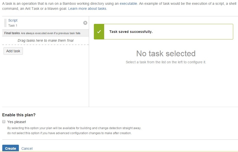Click the blue Create button

[x=11, y=148]
